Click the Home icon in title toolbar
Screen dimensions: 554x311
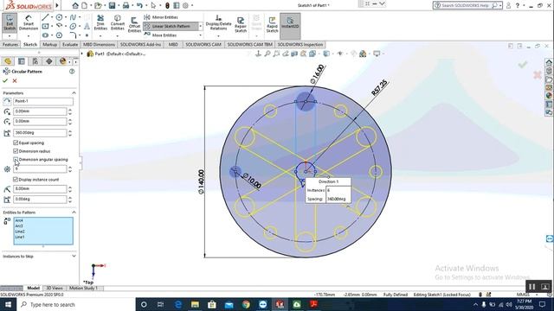pyautogui.click(x=75, y=5)
